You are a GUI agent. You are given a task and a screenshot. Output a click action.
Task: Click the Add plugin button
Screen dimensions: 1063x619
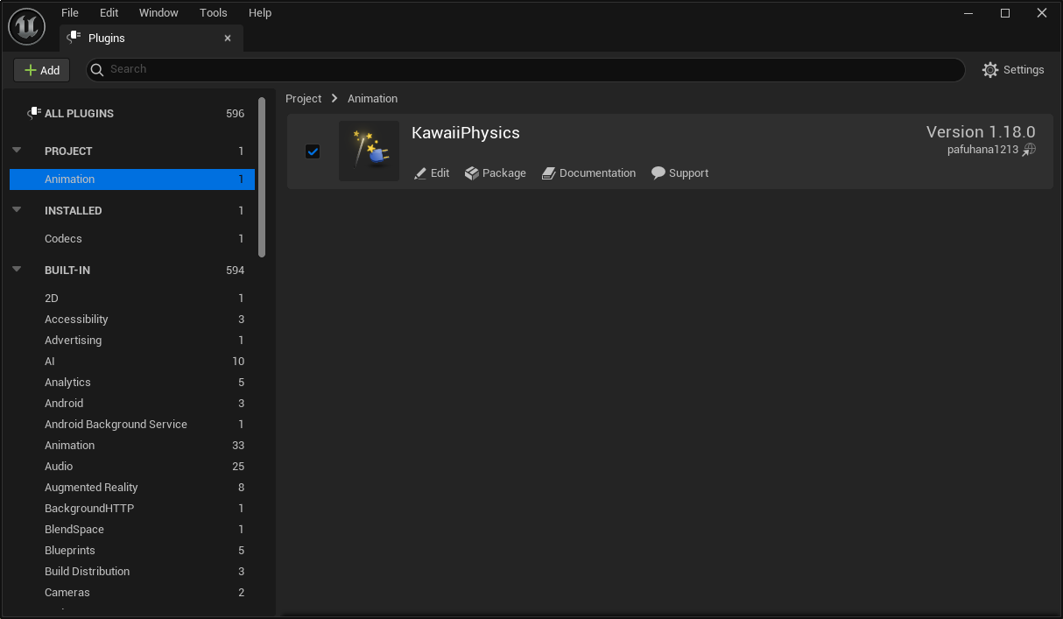tap(42, 70)
